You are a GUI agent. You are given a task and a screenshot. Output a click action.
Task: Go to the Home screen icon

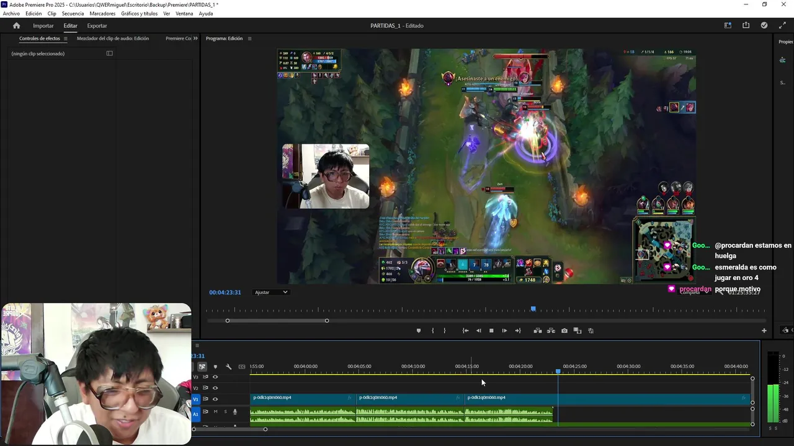(x=17, y=25)
